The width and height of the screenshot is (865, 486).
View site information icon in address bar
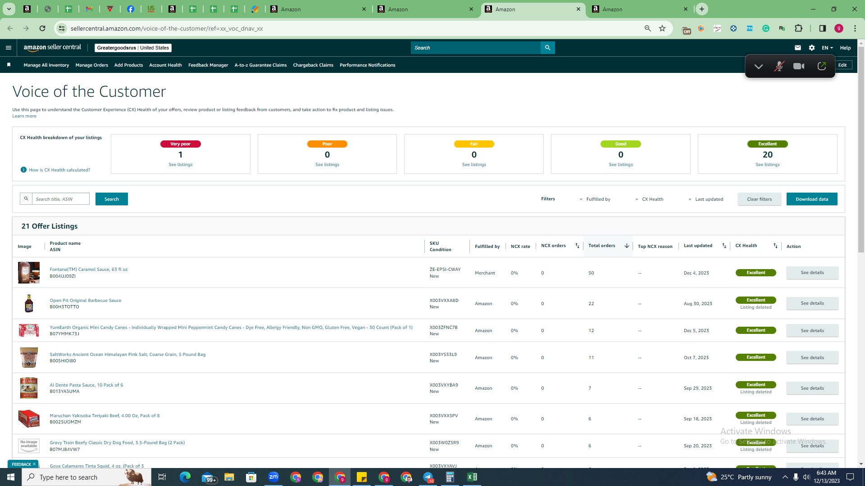[x=62, y=28]
